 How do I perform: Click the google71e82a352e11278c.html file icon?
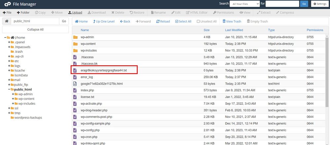(75, 84)
